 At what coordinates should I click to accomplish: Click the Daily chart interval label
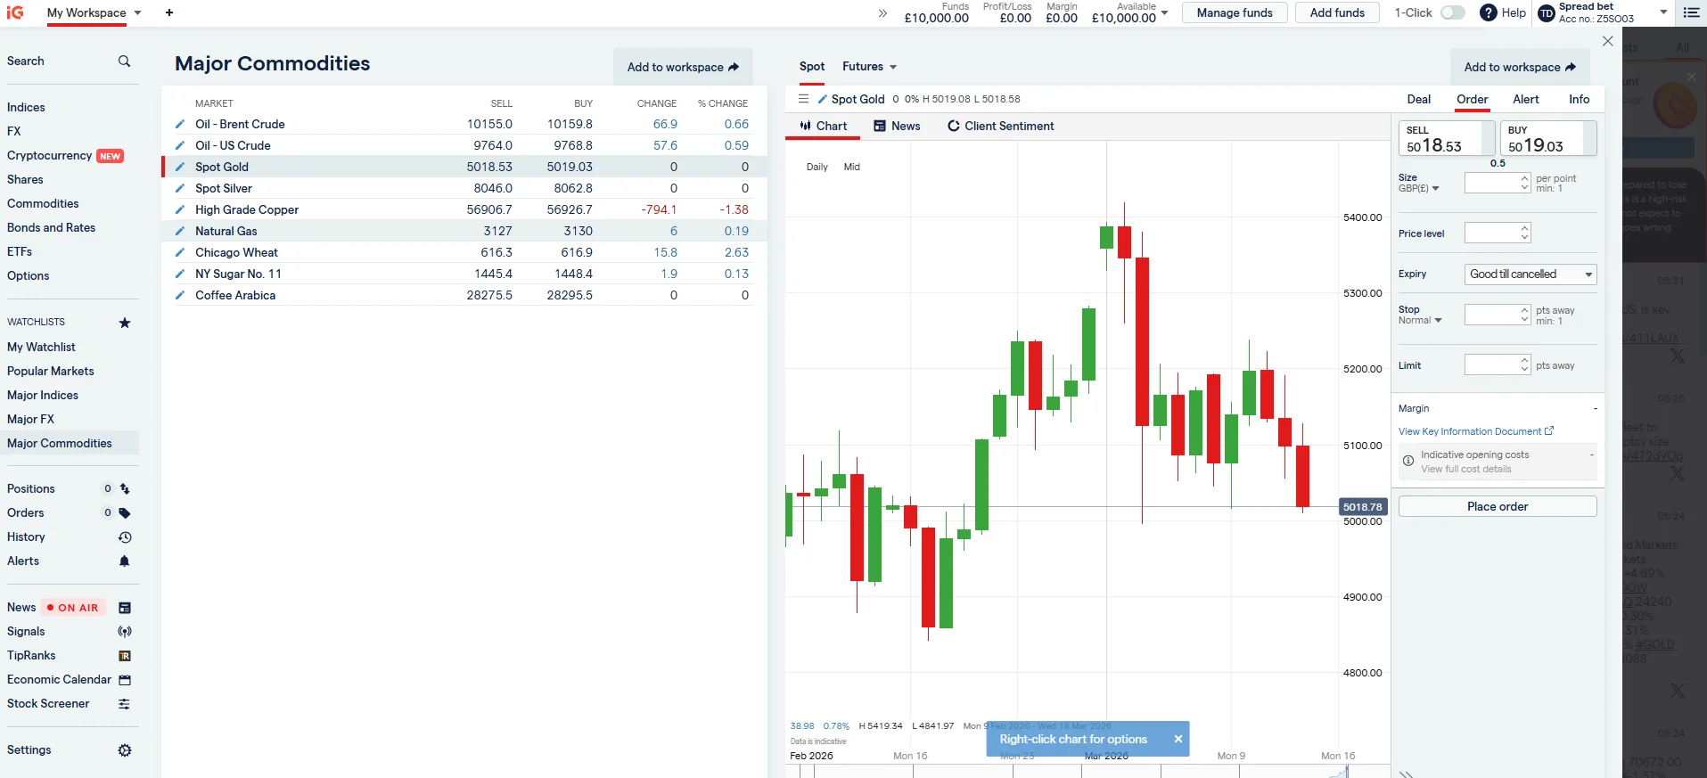point(817,167)
